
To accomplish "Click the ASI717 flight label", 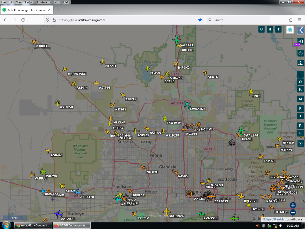I will click(x=131, y=99).
